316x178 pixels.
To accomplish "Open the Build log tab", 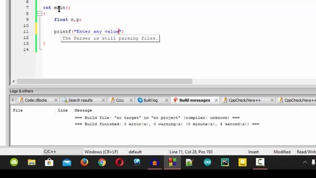I will [x=150, y=100].
